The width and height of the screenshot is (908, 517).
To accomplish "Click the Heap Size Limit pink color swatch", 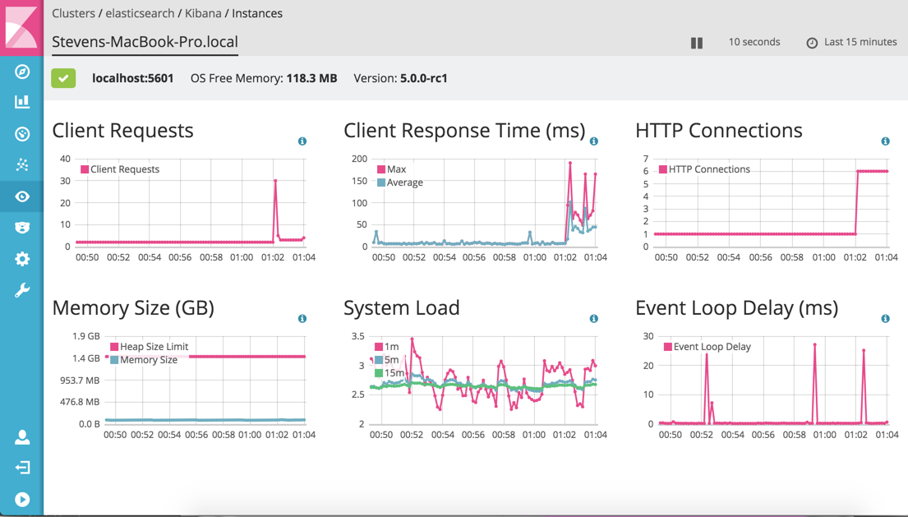I will point(114,347).
